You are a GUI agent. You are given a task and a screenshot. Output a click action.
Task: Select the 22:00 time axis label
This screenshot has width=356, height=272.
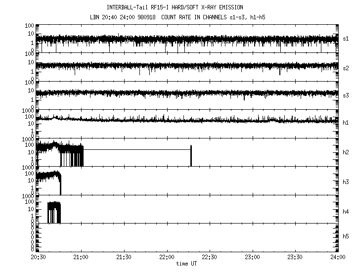pyautogui.click(x=167, y=257)
